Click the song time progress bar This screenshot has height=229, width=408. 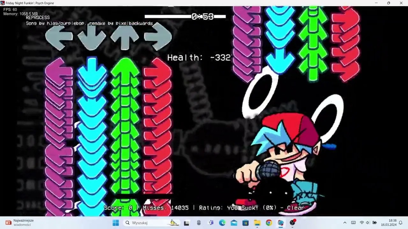click(x=185, y=17)
